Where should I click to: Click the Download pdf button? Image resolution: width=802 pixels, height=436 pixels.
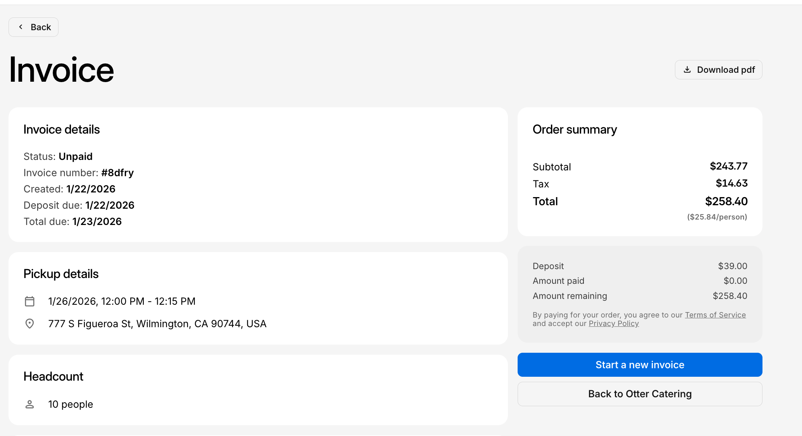[718, 70]
